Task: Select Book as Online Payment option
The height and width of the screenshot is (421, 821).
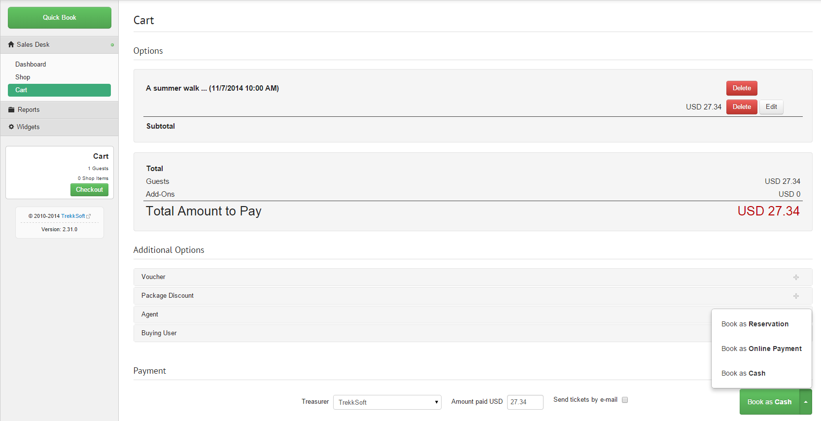Action: point(761,349)
